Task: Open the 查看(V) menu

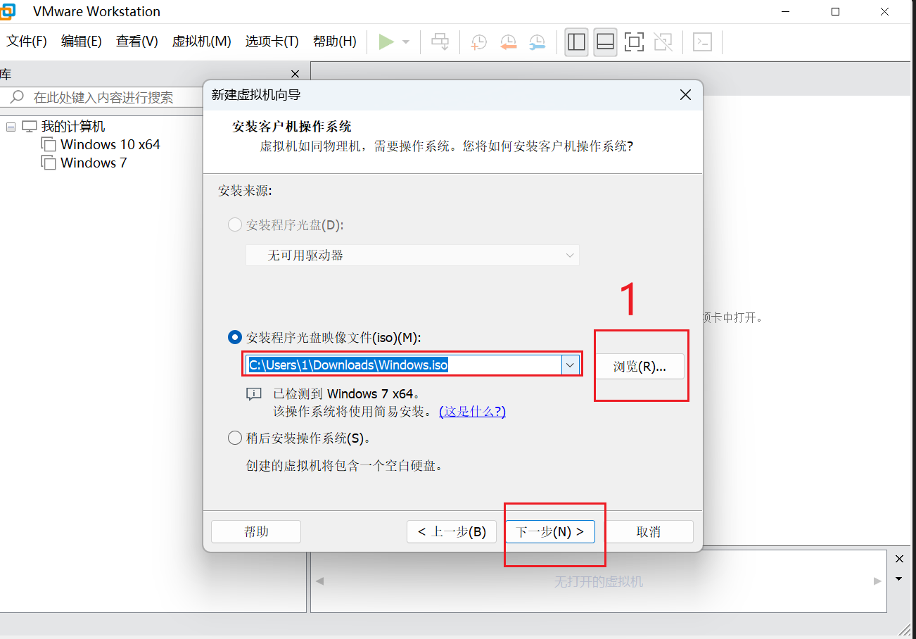Action: pyautogui.click(x=137, y=42)
